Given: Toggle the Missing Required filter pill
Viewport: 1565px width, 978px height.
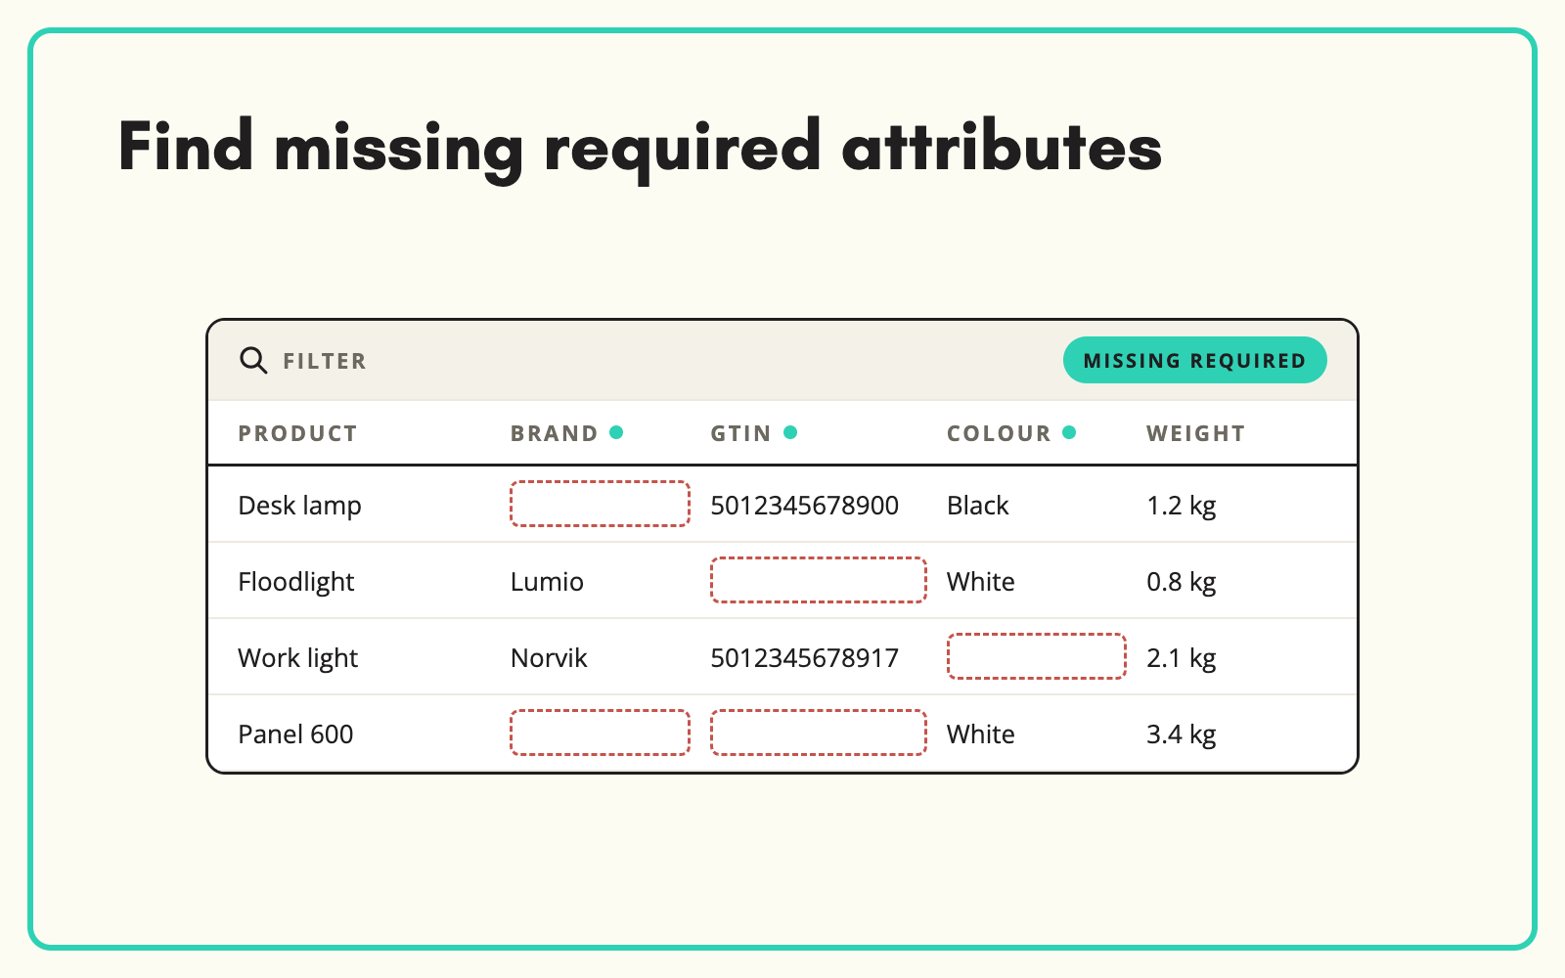Looking at the screenshot, I should 1194,360.
